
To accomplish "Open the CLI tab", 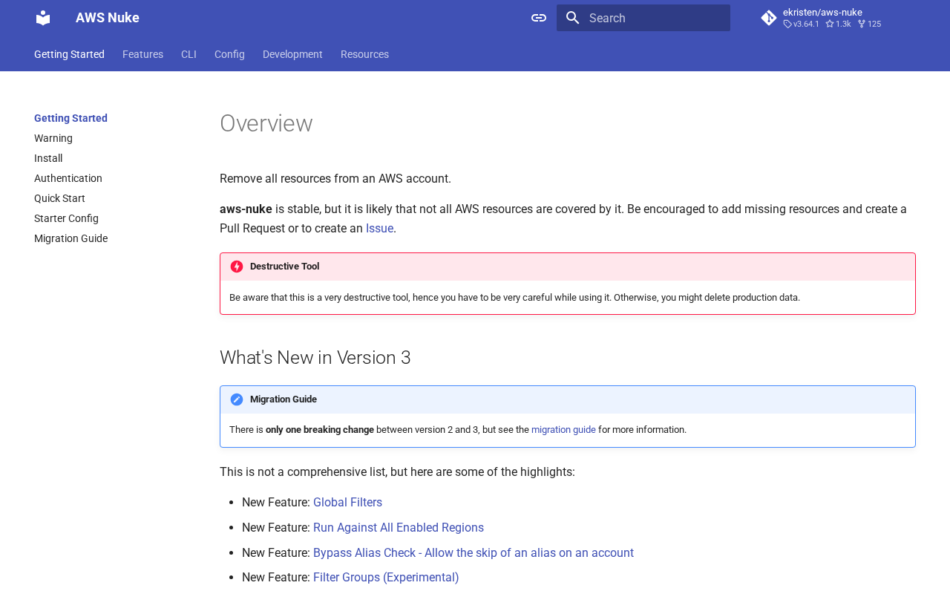I will click(x=189, y=54).
